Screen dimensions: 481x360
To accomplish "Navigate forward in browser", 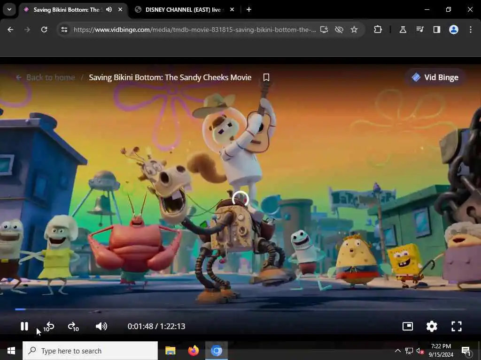I will pos(27,30).
